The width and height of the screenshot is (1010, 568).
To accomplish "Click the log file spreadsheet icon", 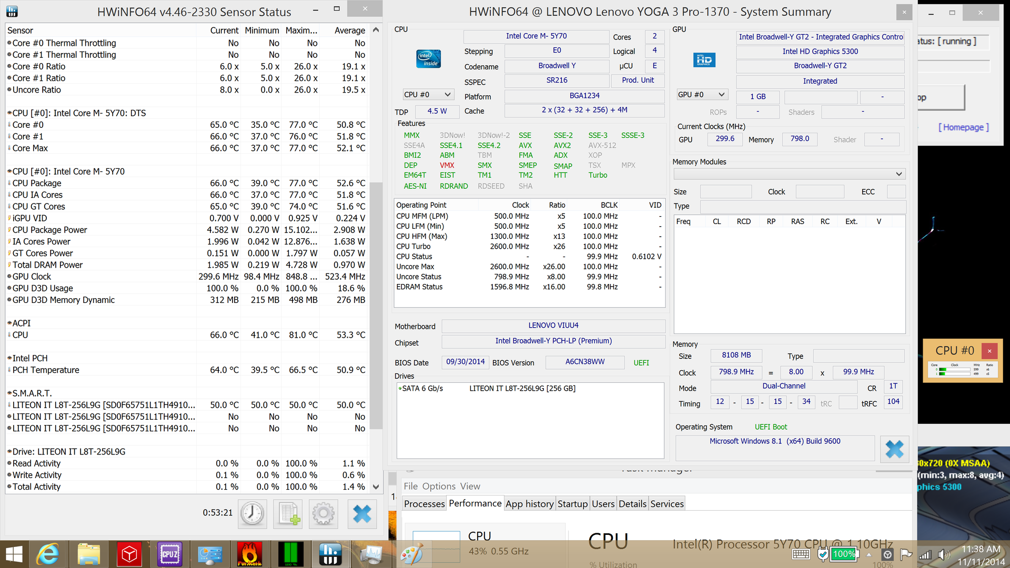I will coord(288,513).
